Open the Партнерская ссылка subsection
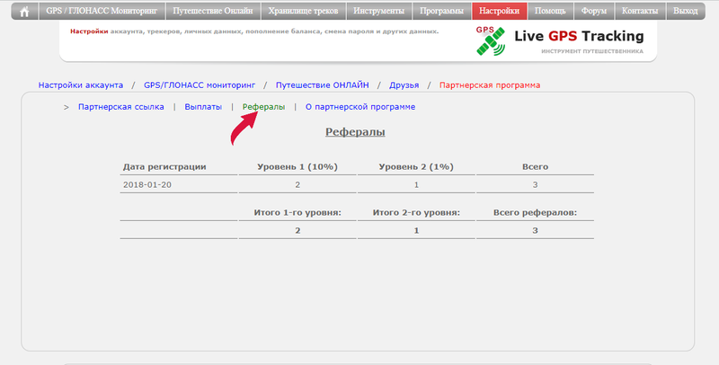The width and height of the screenshot is (719, 365). coord(121,107)
